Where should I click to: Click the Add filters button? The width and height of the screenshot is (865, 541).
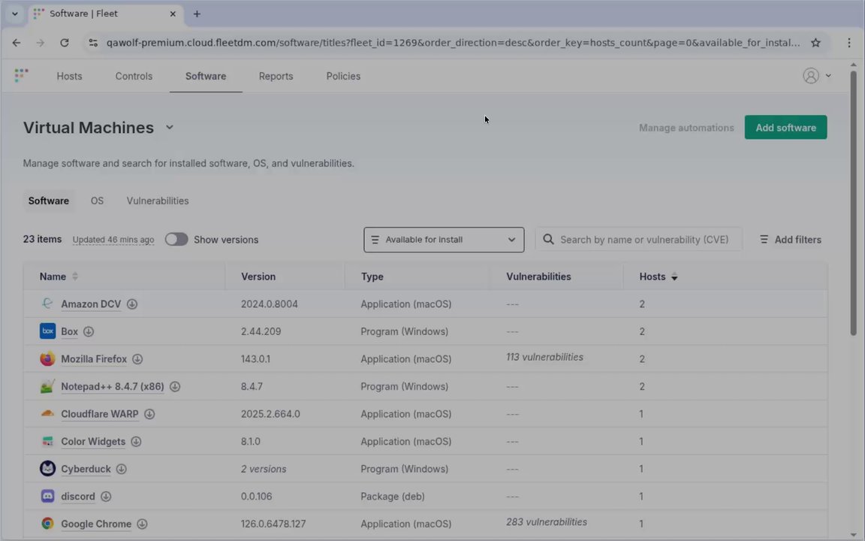(x=791, y=240)
